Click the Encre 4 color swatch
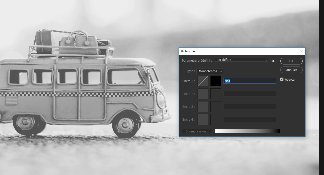The height and width of the screenshot is (175, 324). click(x=216, y=119)
